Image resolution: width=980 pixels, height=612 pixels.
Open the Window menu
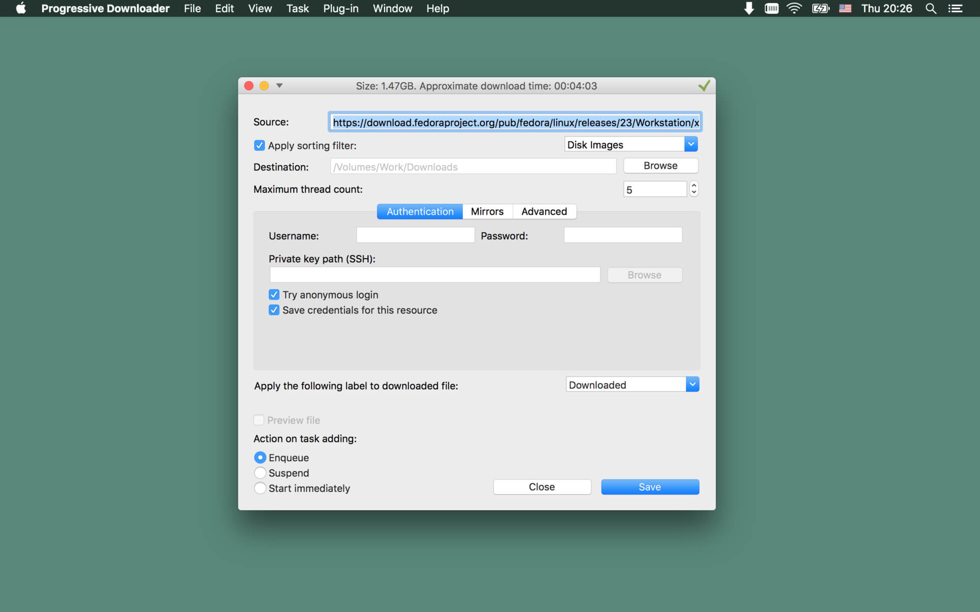pyautogui.click(x=392, y=8)
